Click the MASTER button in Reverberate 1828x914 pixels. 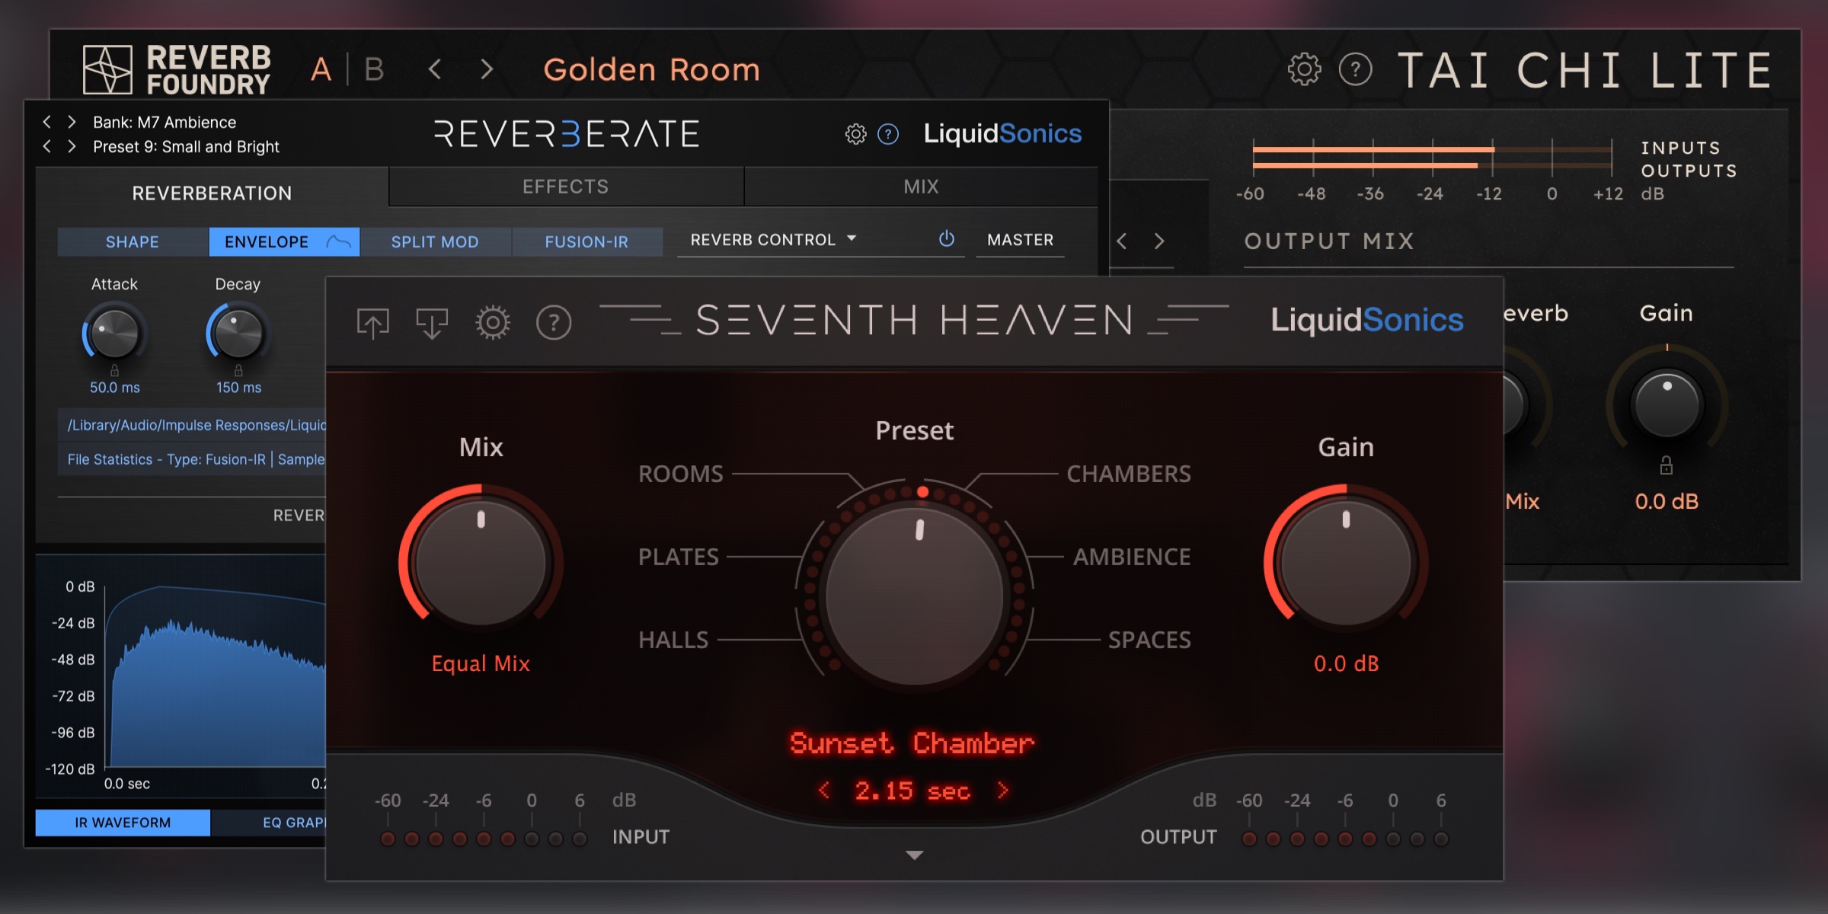pos(1019,239)
